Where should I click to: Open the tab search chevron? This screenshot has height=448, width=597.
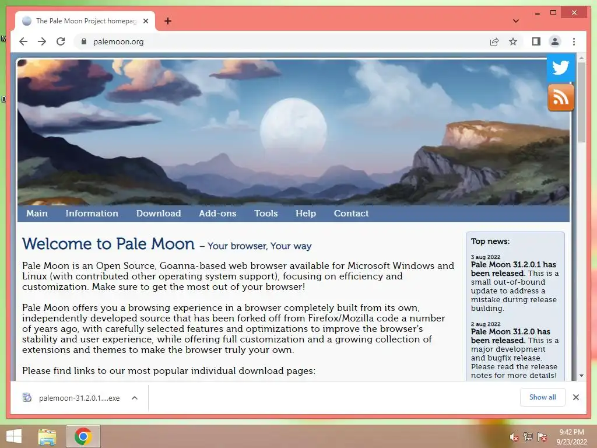click(x=516, y=21)
